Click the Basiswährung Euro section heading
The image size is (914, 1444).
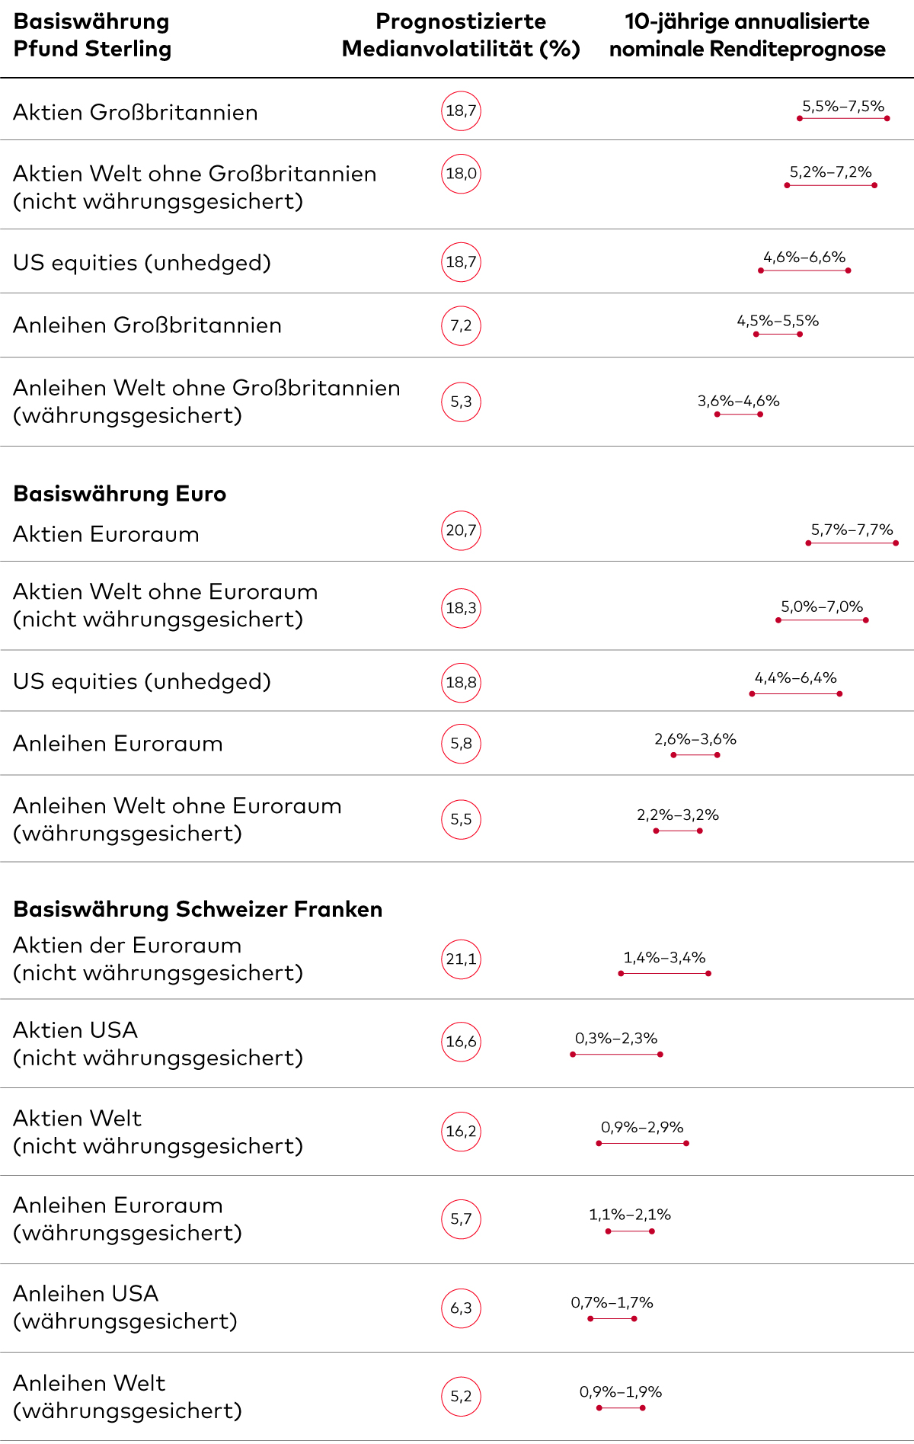pyautogui.click(x=120, y=494)
